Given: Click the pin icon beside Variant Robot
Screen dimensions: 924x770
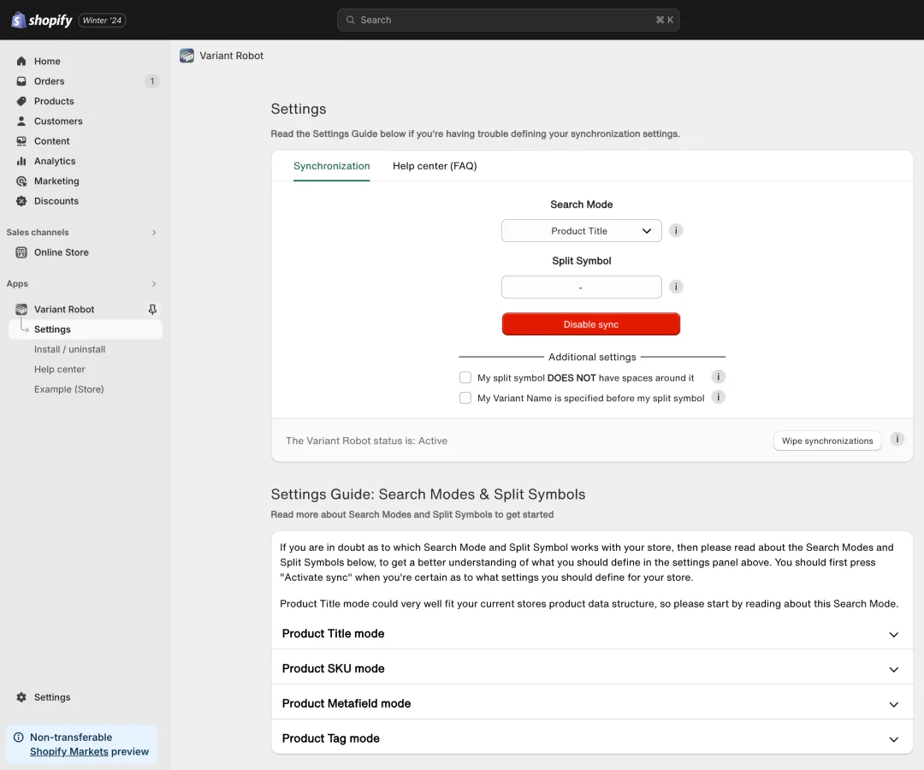Looking at the screenshot, I should (x=152, y=310).
